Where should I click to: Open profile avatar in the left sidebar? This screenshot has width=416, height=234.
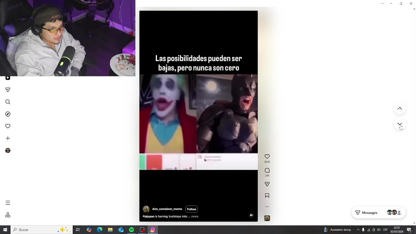pyautogui.click(x=8, y=150)
